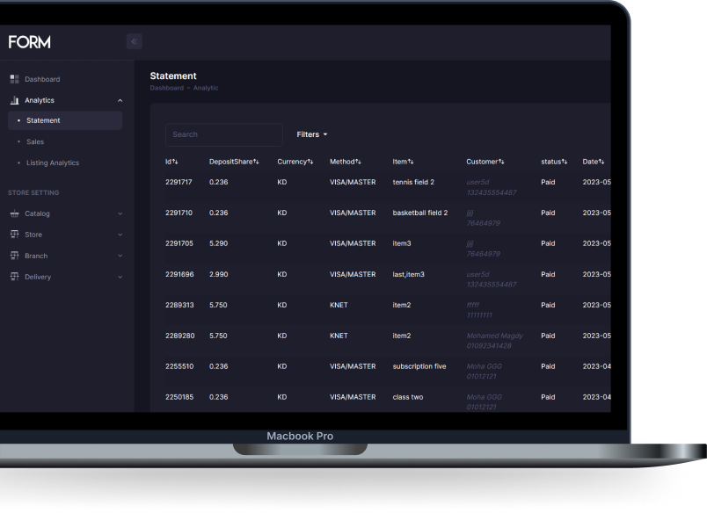Click the Store grid icon
707x513 pixels.
point(15,235)
